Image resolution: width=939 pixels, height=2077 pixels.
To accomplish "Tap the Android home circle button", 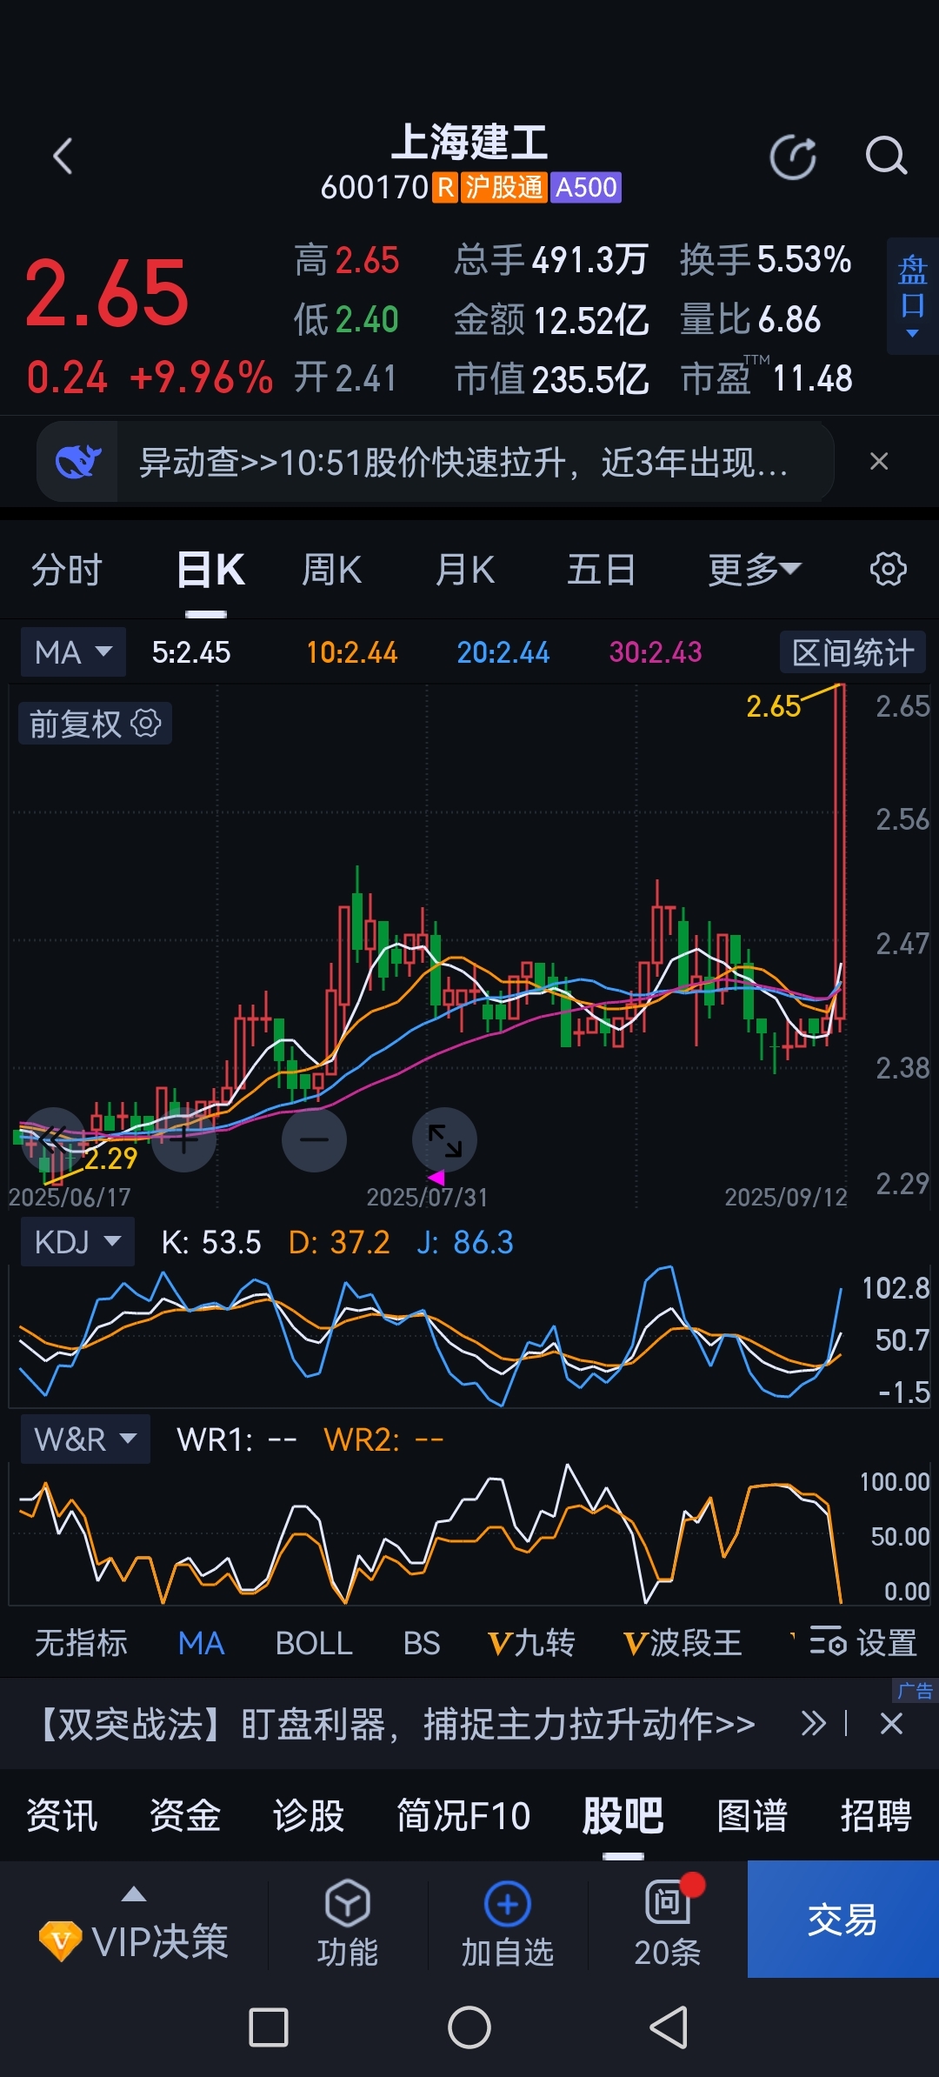I will click(469, 2027).
